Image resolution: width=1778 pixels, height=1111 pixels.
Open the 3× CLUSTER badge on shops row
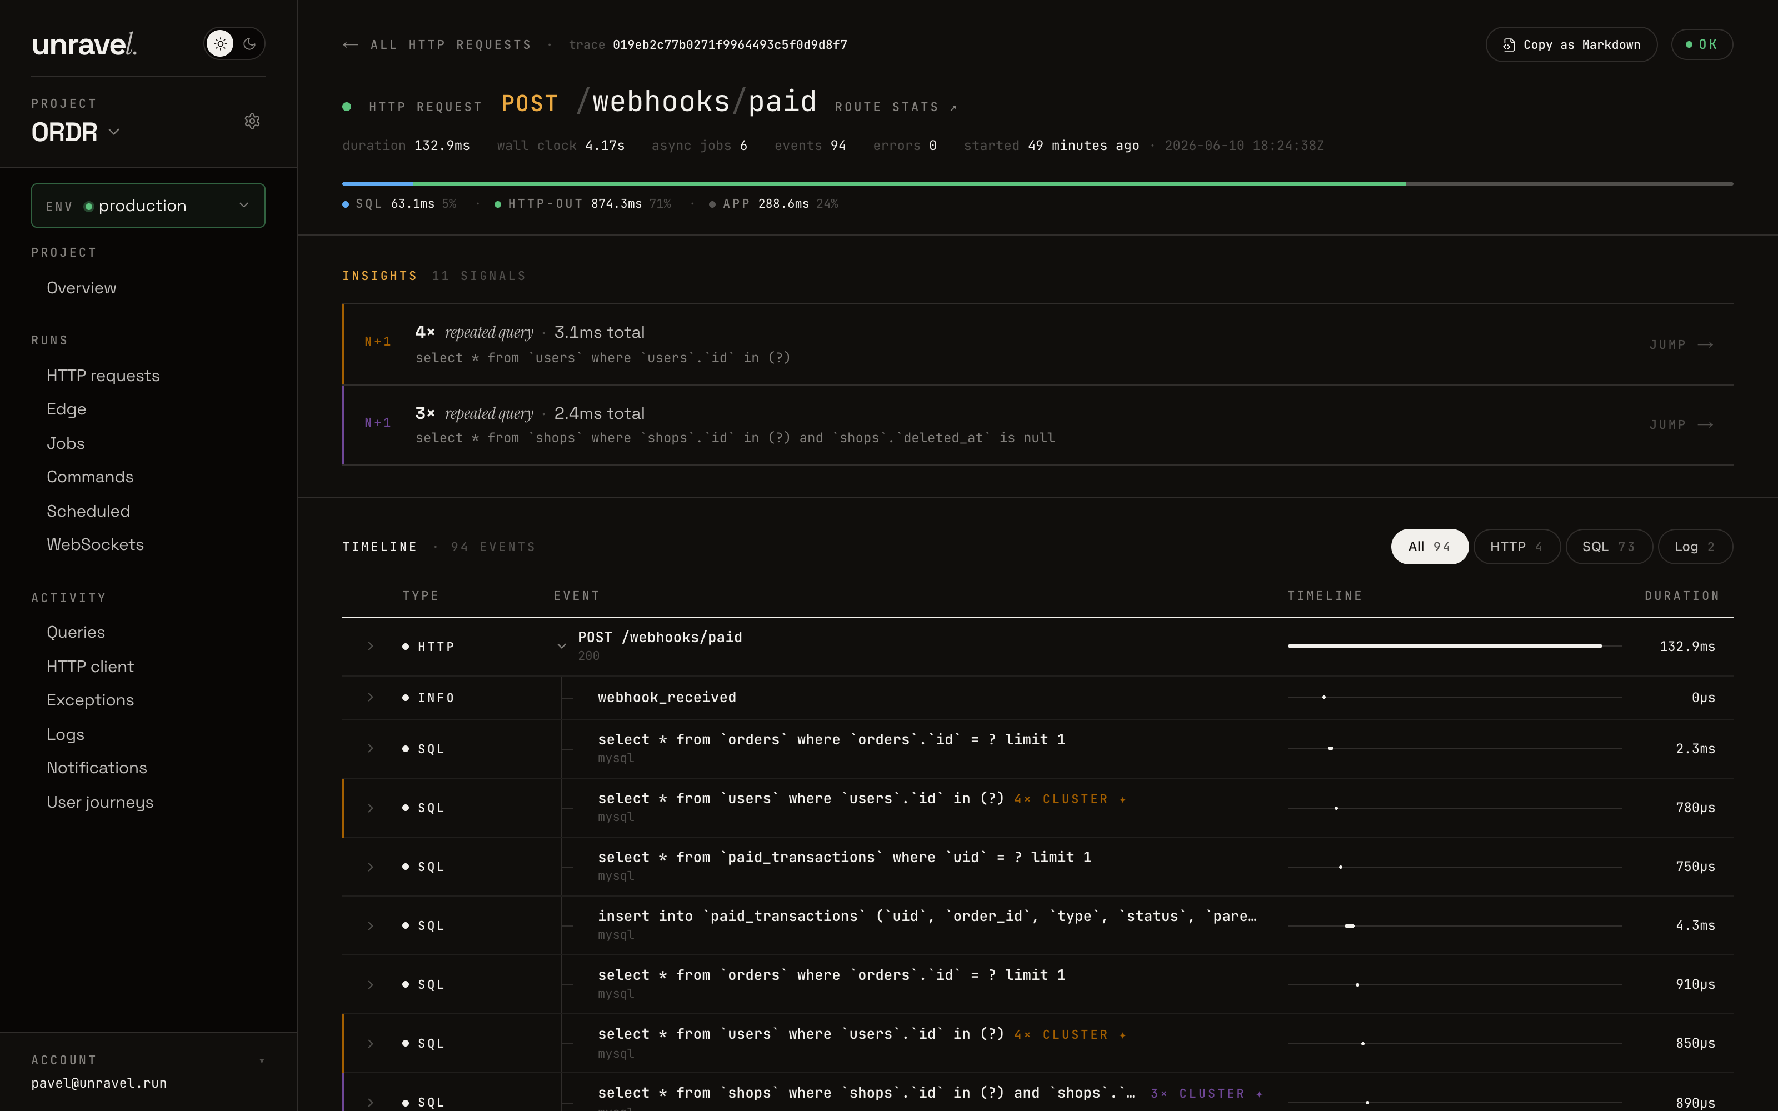[1206, 1093]
